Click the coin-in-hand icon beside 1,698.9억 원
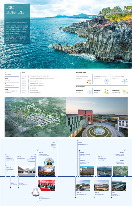Screen dimensions: 132x206 (125, 92)
